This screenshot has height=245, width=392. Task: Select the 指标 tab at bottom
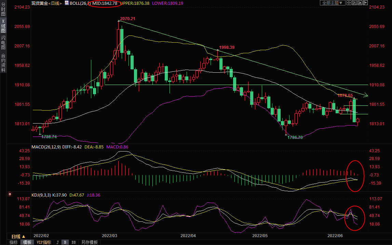[x=14, y=242]
